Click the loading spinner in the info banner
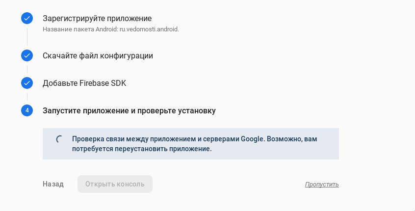This screenshot has height=211, width=415. tap(60, 139)
